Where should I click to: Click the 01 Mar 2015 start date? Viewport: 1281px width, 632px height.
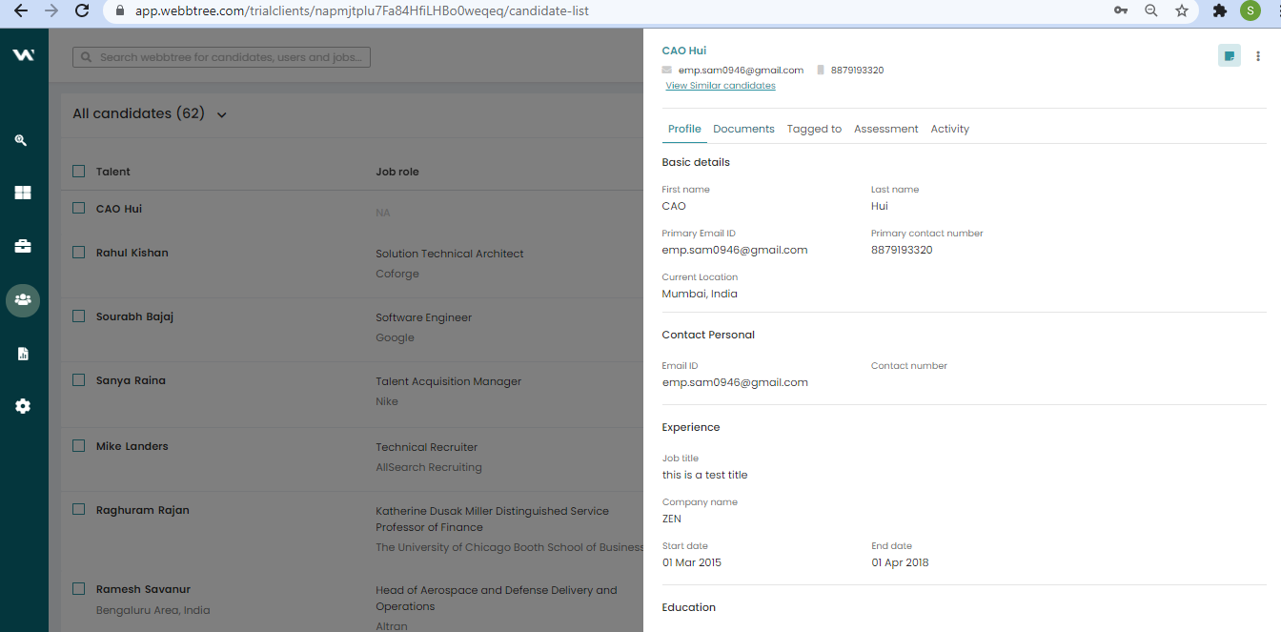coord(692,562)
